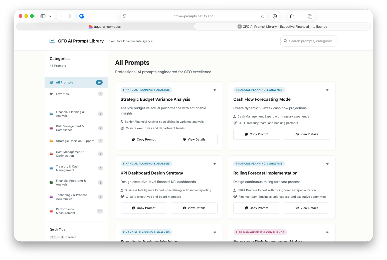Viewport: 387px width, 260px height.
Task: Select Performance Measurement category
Action: pos(76,211)
